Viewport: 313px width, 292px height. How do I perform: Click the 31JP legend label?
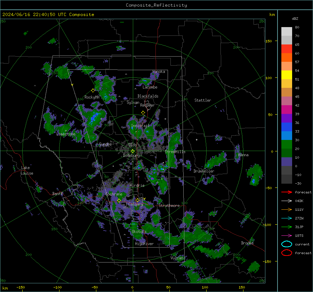[299, 227]
